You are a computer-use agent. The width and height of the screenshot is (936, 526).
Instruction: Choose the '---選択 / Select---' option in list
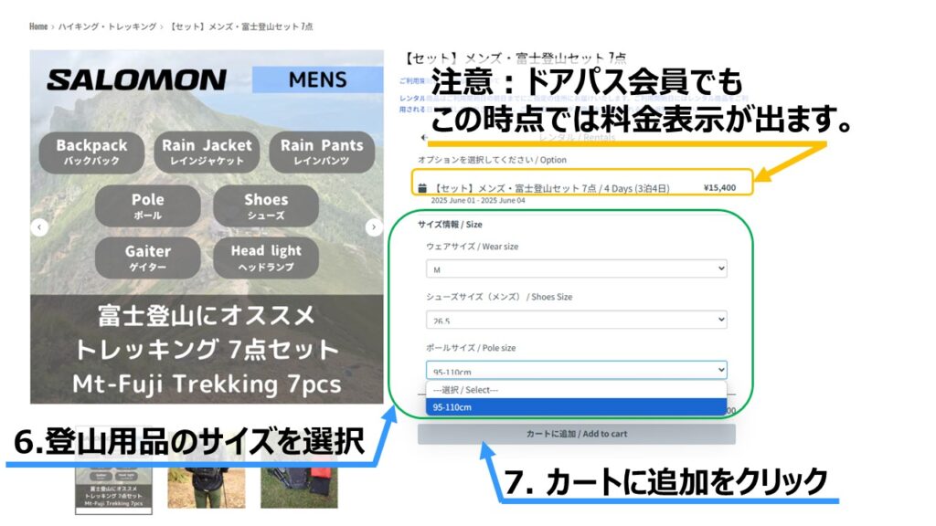(577, 390)
